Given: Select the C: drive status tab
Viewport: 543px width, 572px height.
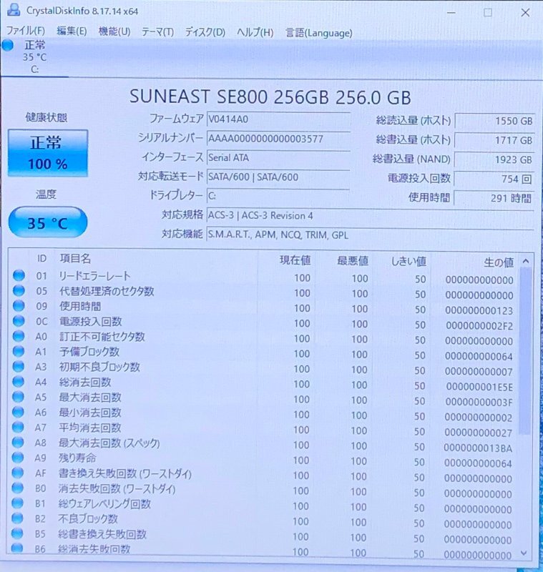Looking at the screenshot, I should pyautogui.click(x=34, y=57).
